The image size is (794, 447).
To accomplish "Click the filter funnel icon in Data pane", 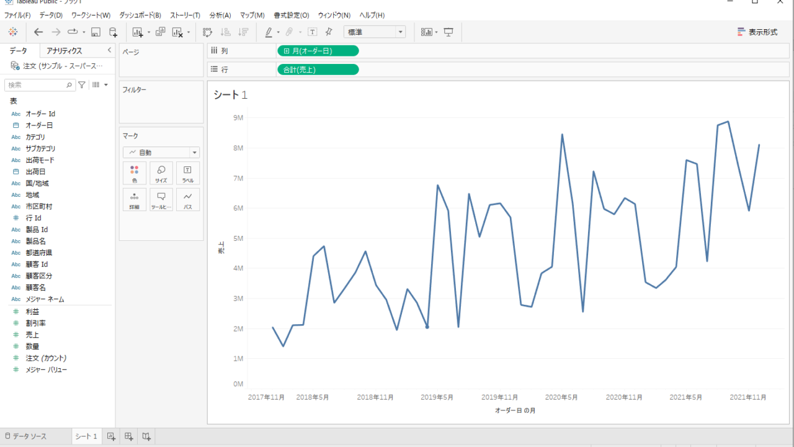I will tap(82, 85).
